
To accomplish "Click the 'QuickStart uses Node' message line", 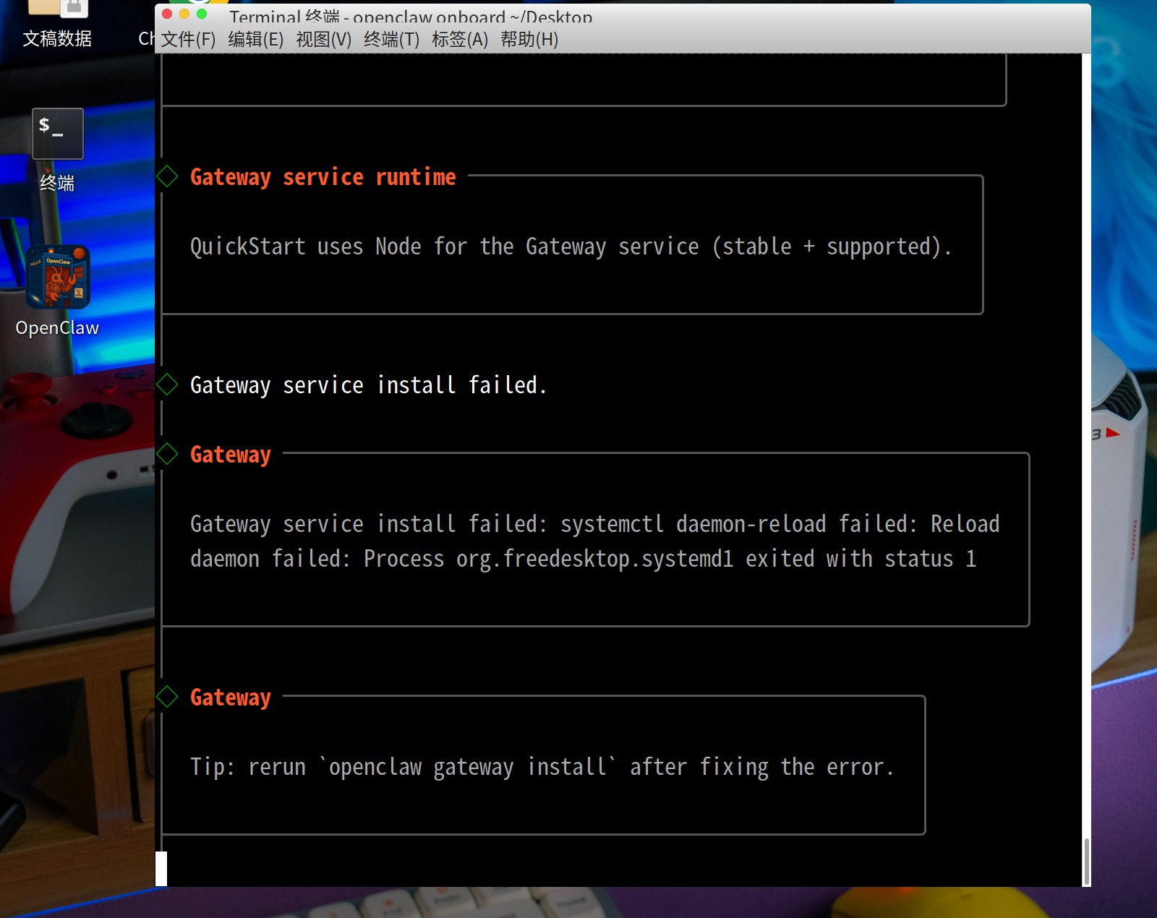I will [x=571, y=246].
